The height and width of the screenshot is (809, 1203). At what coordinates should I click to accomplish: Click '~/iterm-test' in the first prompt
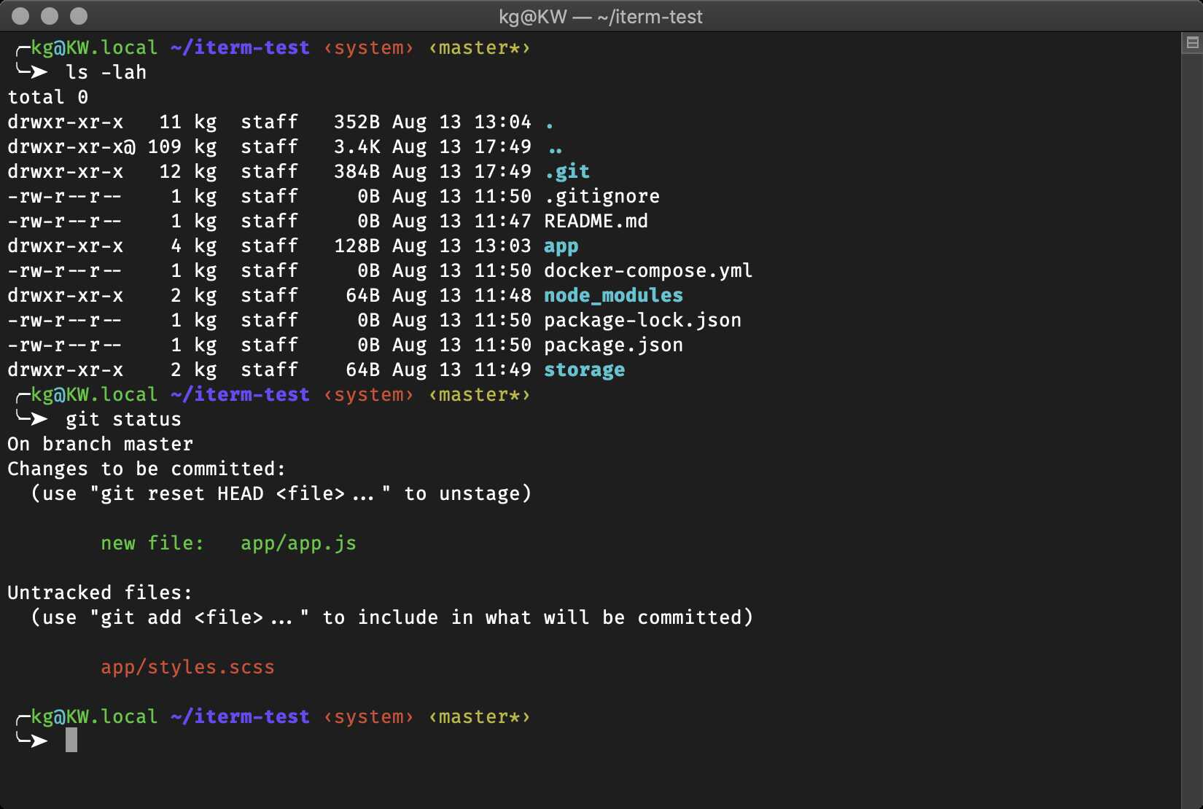[241, 48]
